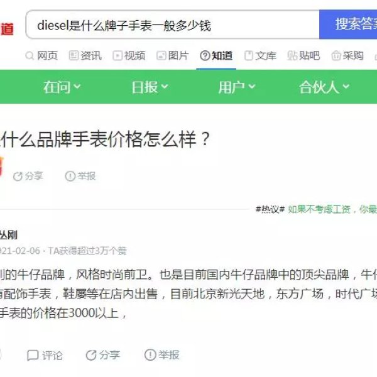Screen dimensions: 377x377
Task: Click the 评论 comment bubble icon
Action: coord(33,356)
